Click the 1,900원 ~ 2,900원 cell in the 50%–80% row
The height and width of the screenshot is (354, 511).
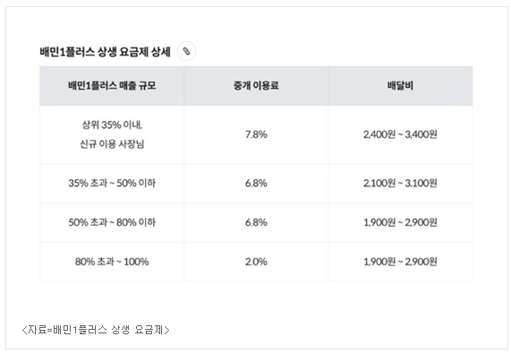pos(400,222)
